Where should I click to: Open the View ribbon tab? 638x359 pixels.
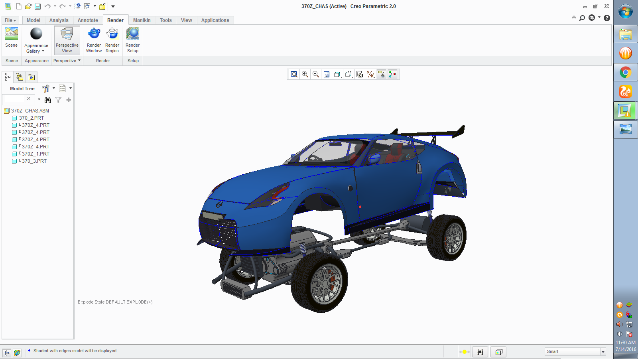pos(187,20)
